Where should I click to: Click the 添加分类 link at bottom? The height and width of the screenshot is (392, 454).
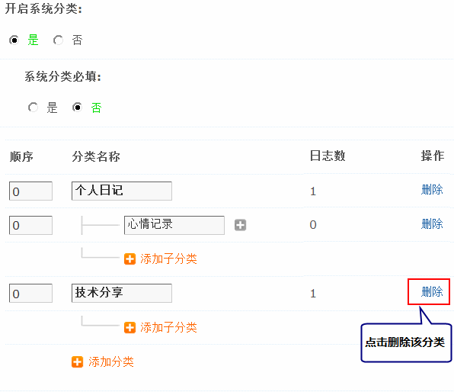pyautogui.click(x=111, y=361)
